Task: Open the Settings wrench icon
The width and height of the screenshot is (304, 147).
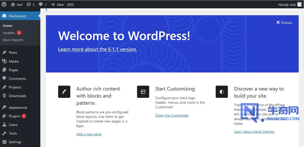Action: 4,142
